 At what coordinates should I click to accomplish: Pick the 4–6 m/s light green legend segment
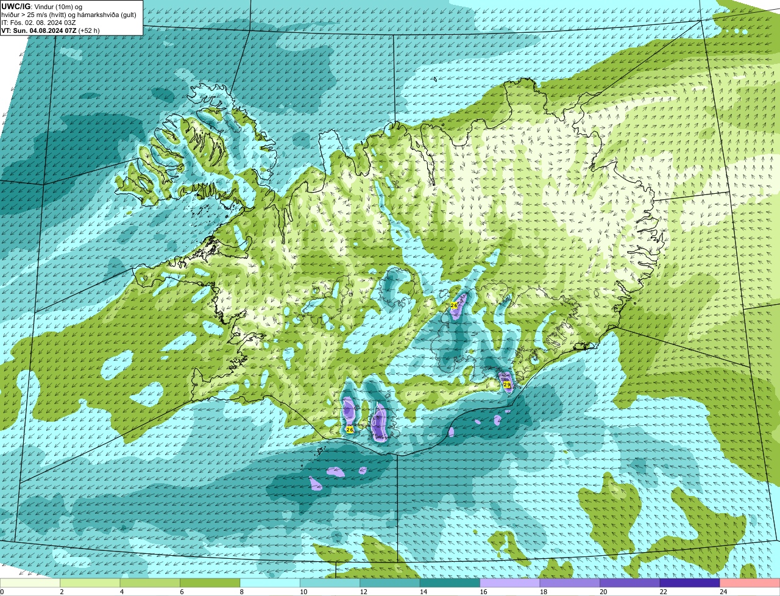[151, 583]
